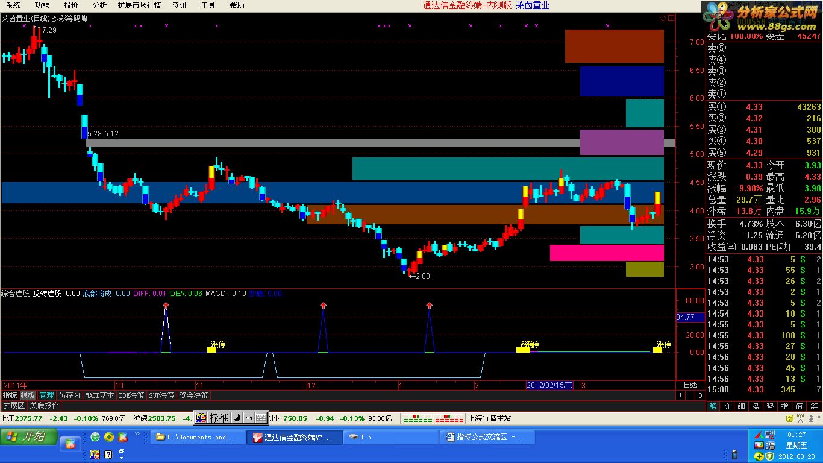Switch to the SUP决策 template
This screenshot has width=823, height=463.
[x=161, y=395]
